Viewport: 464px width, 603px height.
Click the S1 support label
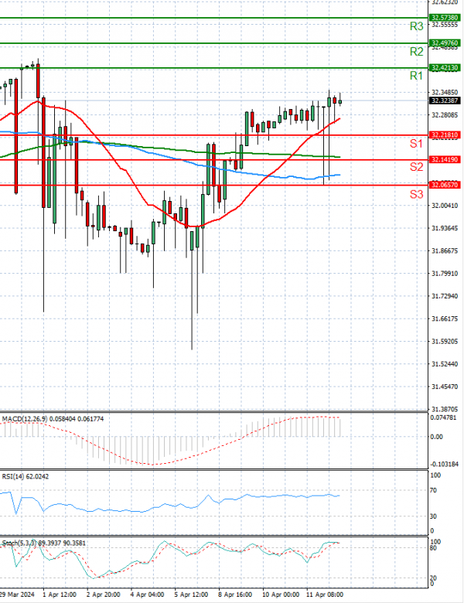(x=416, y=144)
